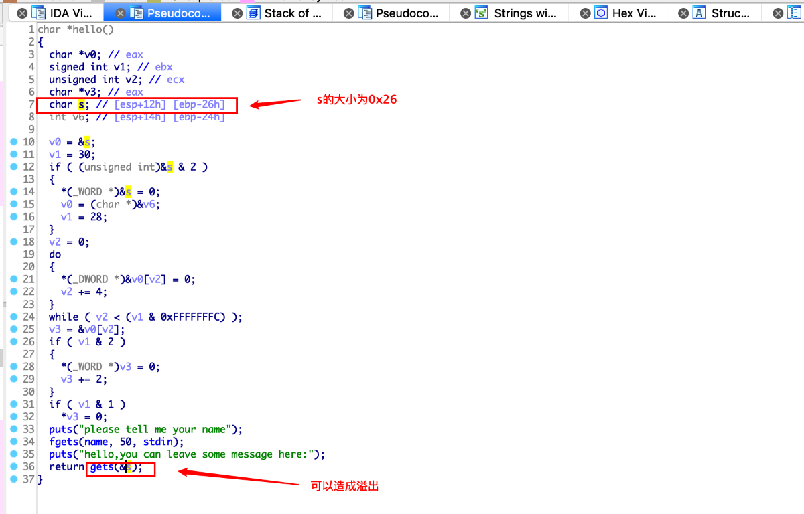Click variable 's' in the 'char s;' declaration

click(x=82, y=104)
